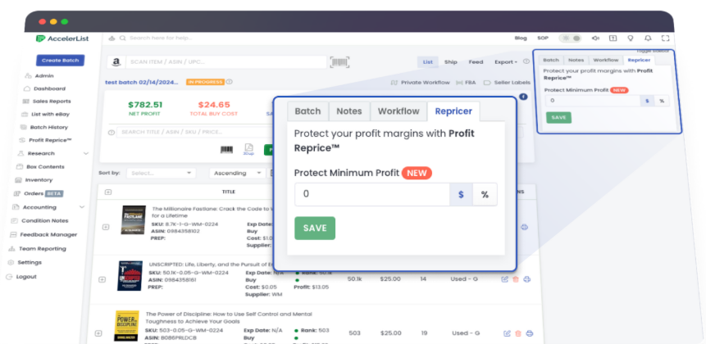This screenshot has height=344, width=706.
Task: Click the notification bell icon in header
Action: pos(648,38)
